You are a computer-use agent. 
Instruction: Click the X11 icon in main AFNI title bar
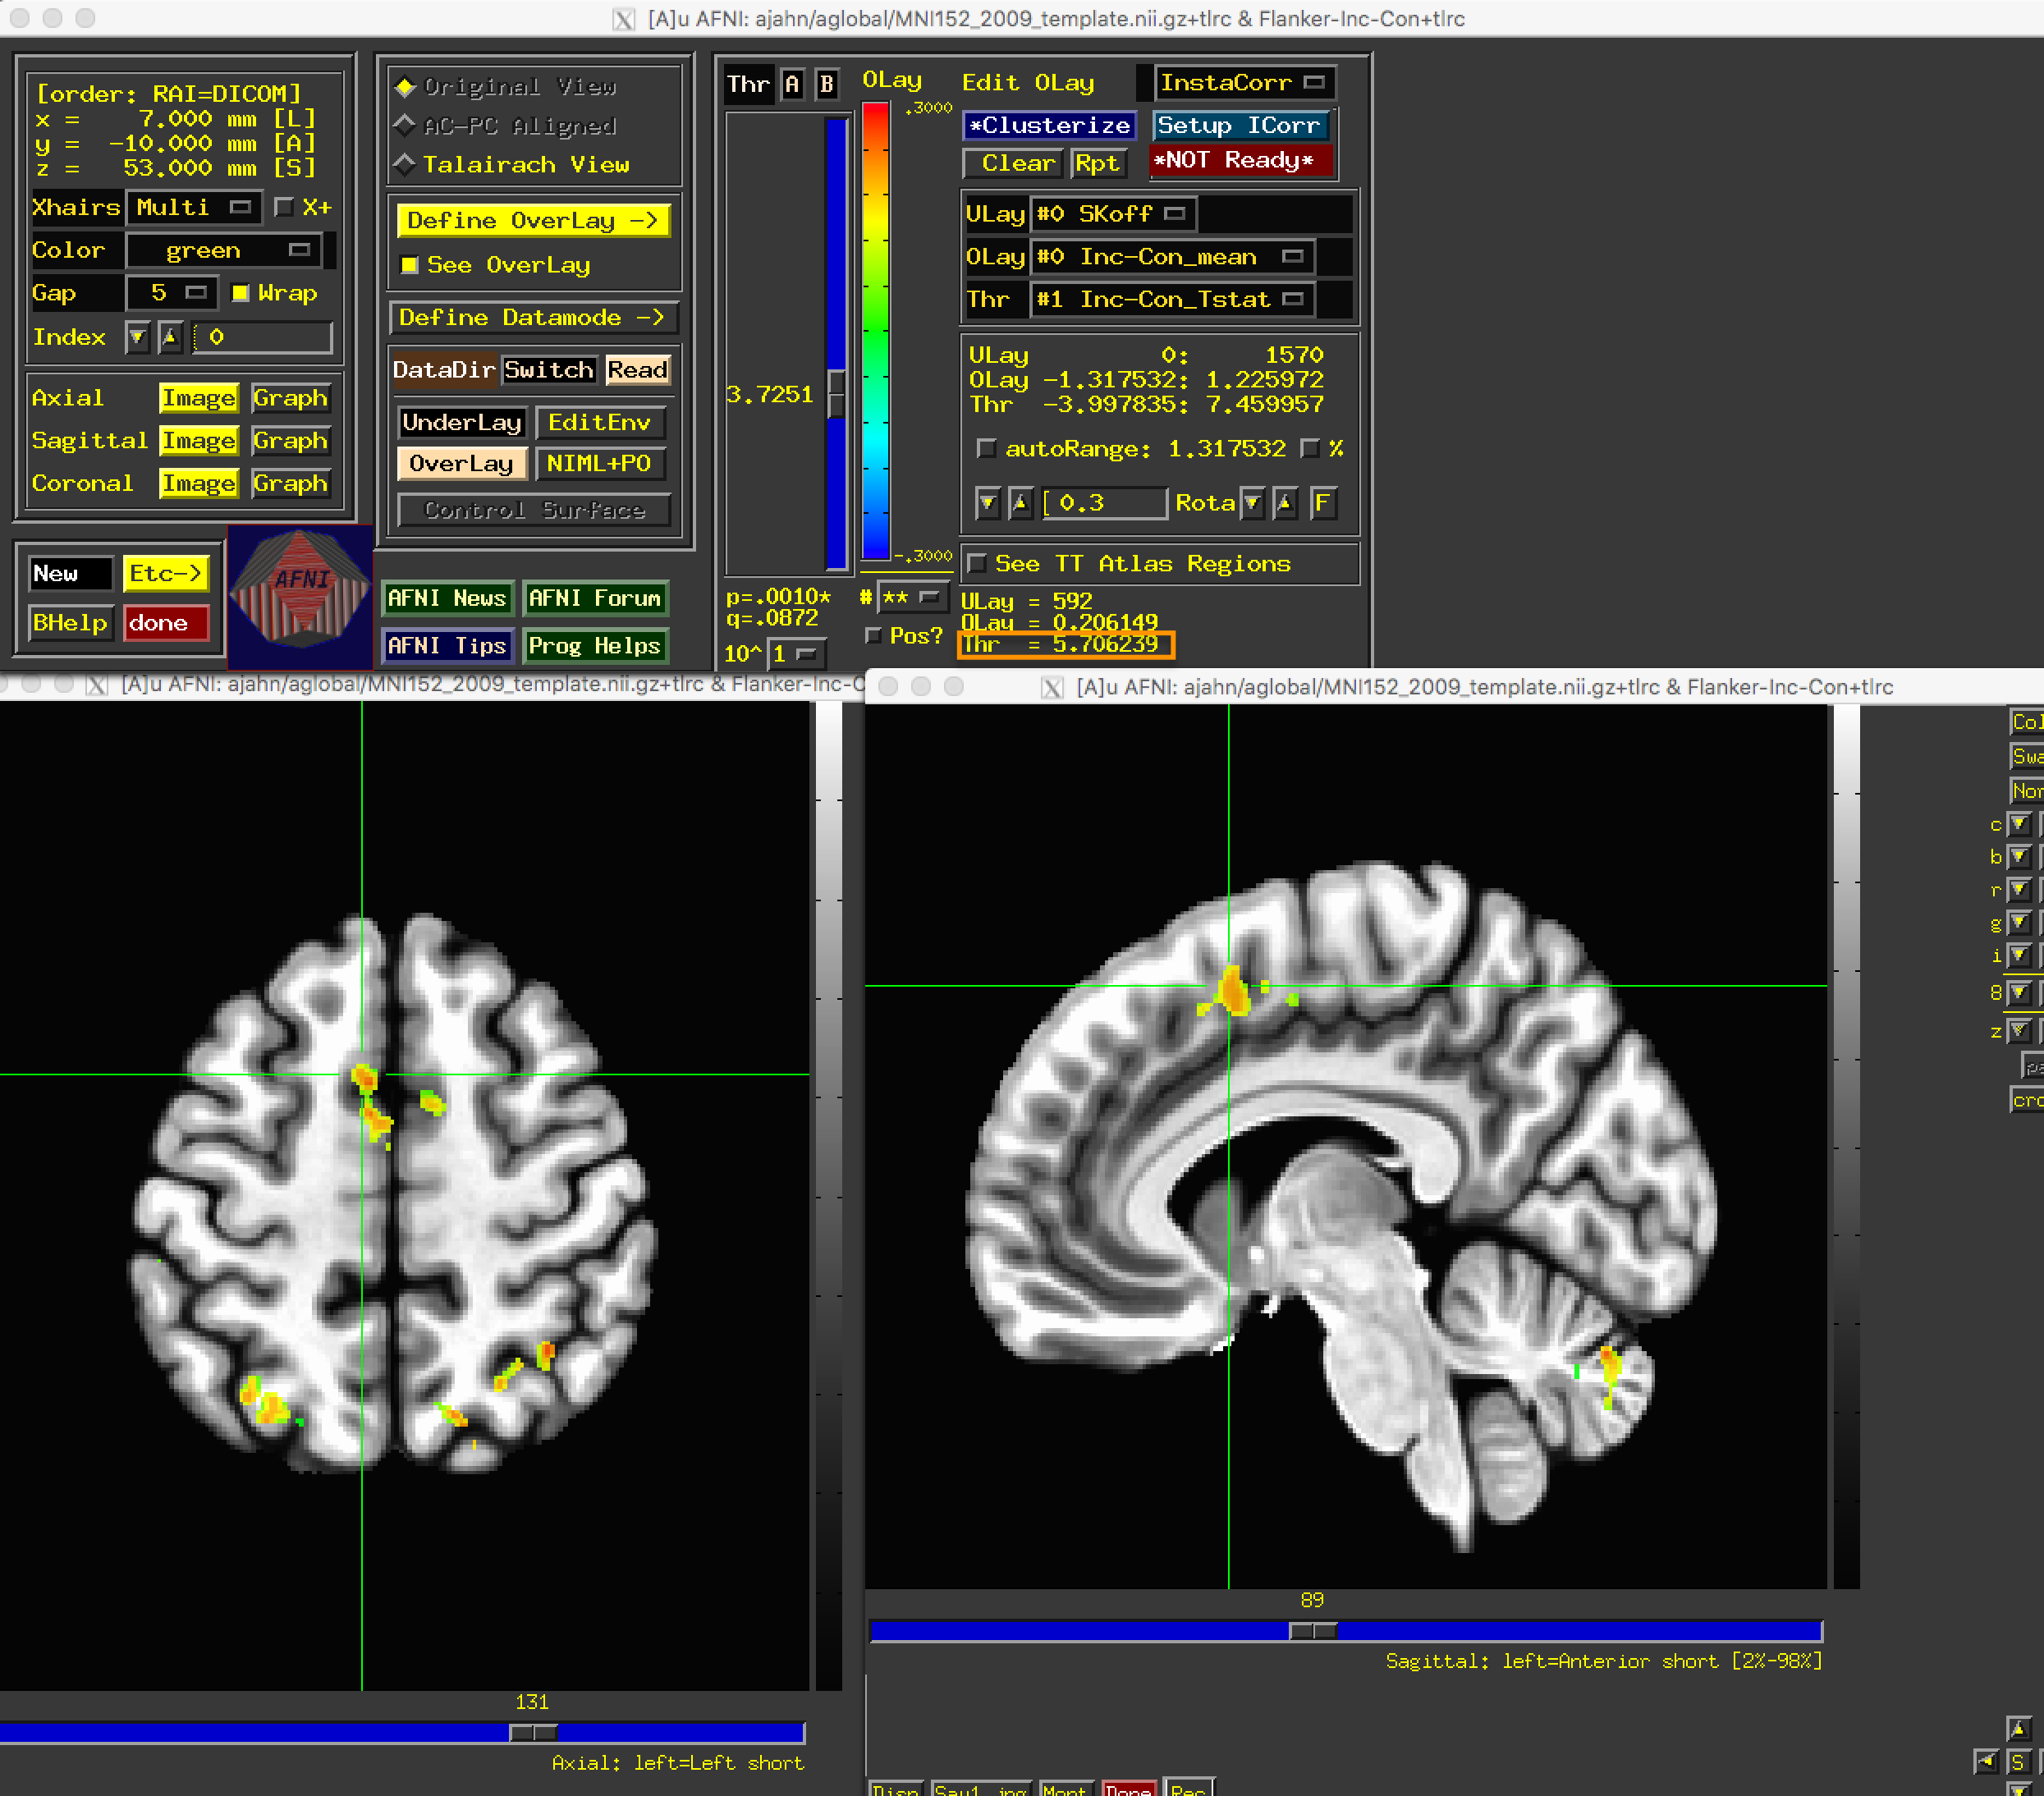point(623,19)
